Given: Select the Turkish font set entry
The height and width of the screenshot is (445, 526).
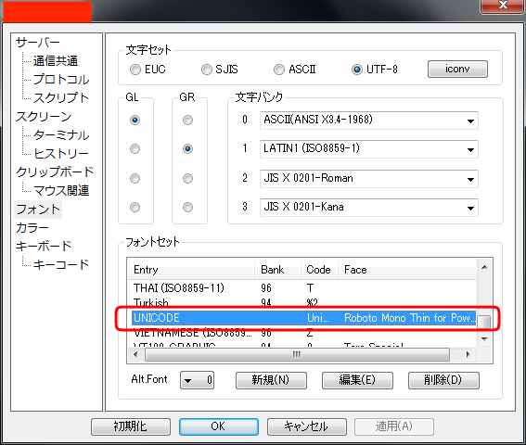Looking at the screenshot, I should 301,303.
